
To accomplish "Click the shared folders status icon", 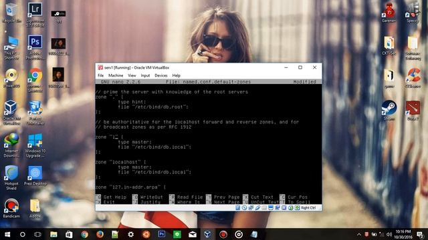I will pos(264,207).
